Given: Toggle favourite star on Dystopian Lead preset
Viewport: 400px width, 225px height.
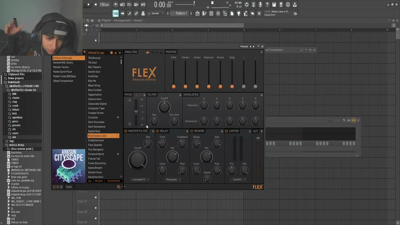Looking at the screenshot, I should pyautogui.click(x=118, y=136).
